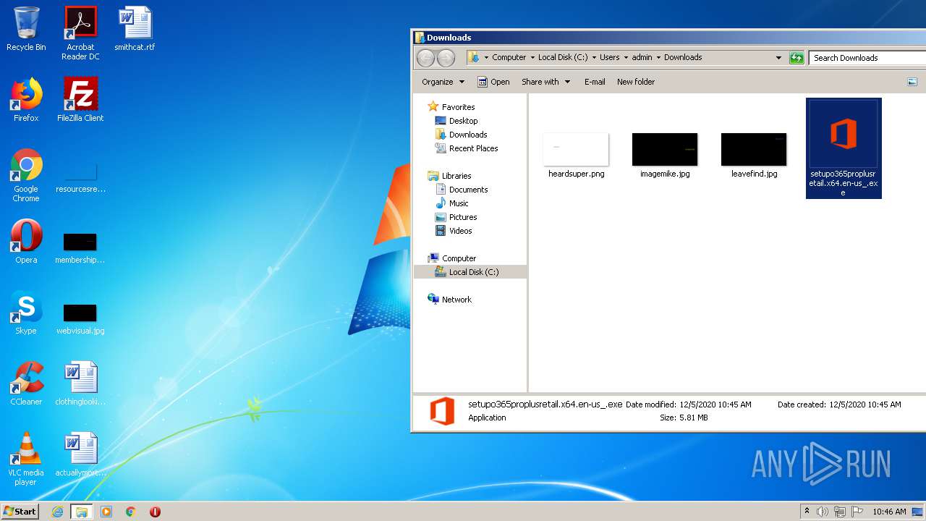Screen dimensions: 926x521
Task: Open the Recycle Bin desktop icon
Action: pos(26,29)
